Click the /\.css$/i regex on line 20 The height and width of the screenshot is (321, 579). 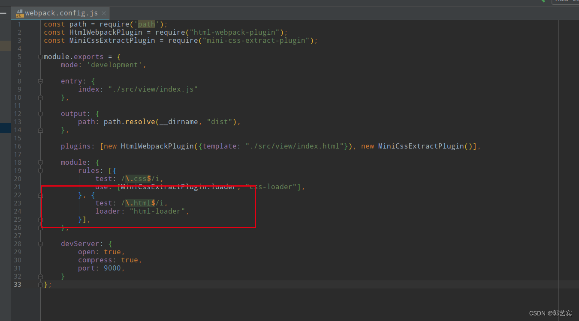point(140,179)
